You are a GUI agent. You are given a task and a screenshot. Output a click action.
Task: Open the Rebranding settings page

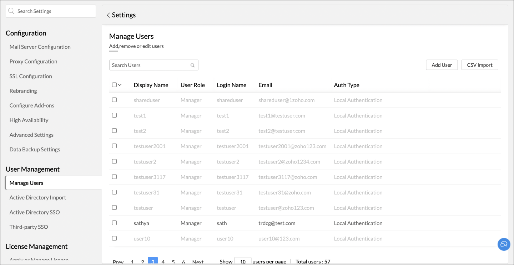tap(23, 91)
